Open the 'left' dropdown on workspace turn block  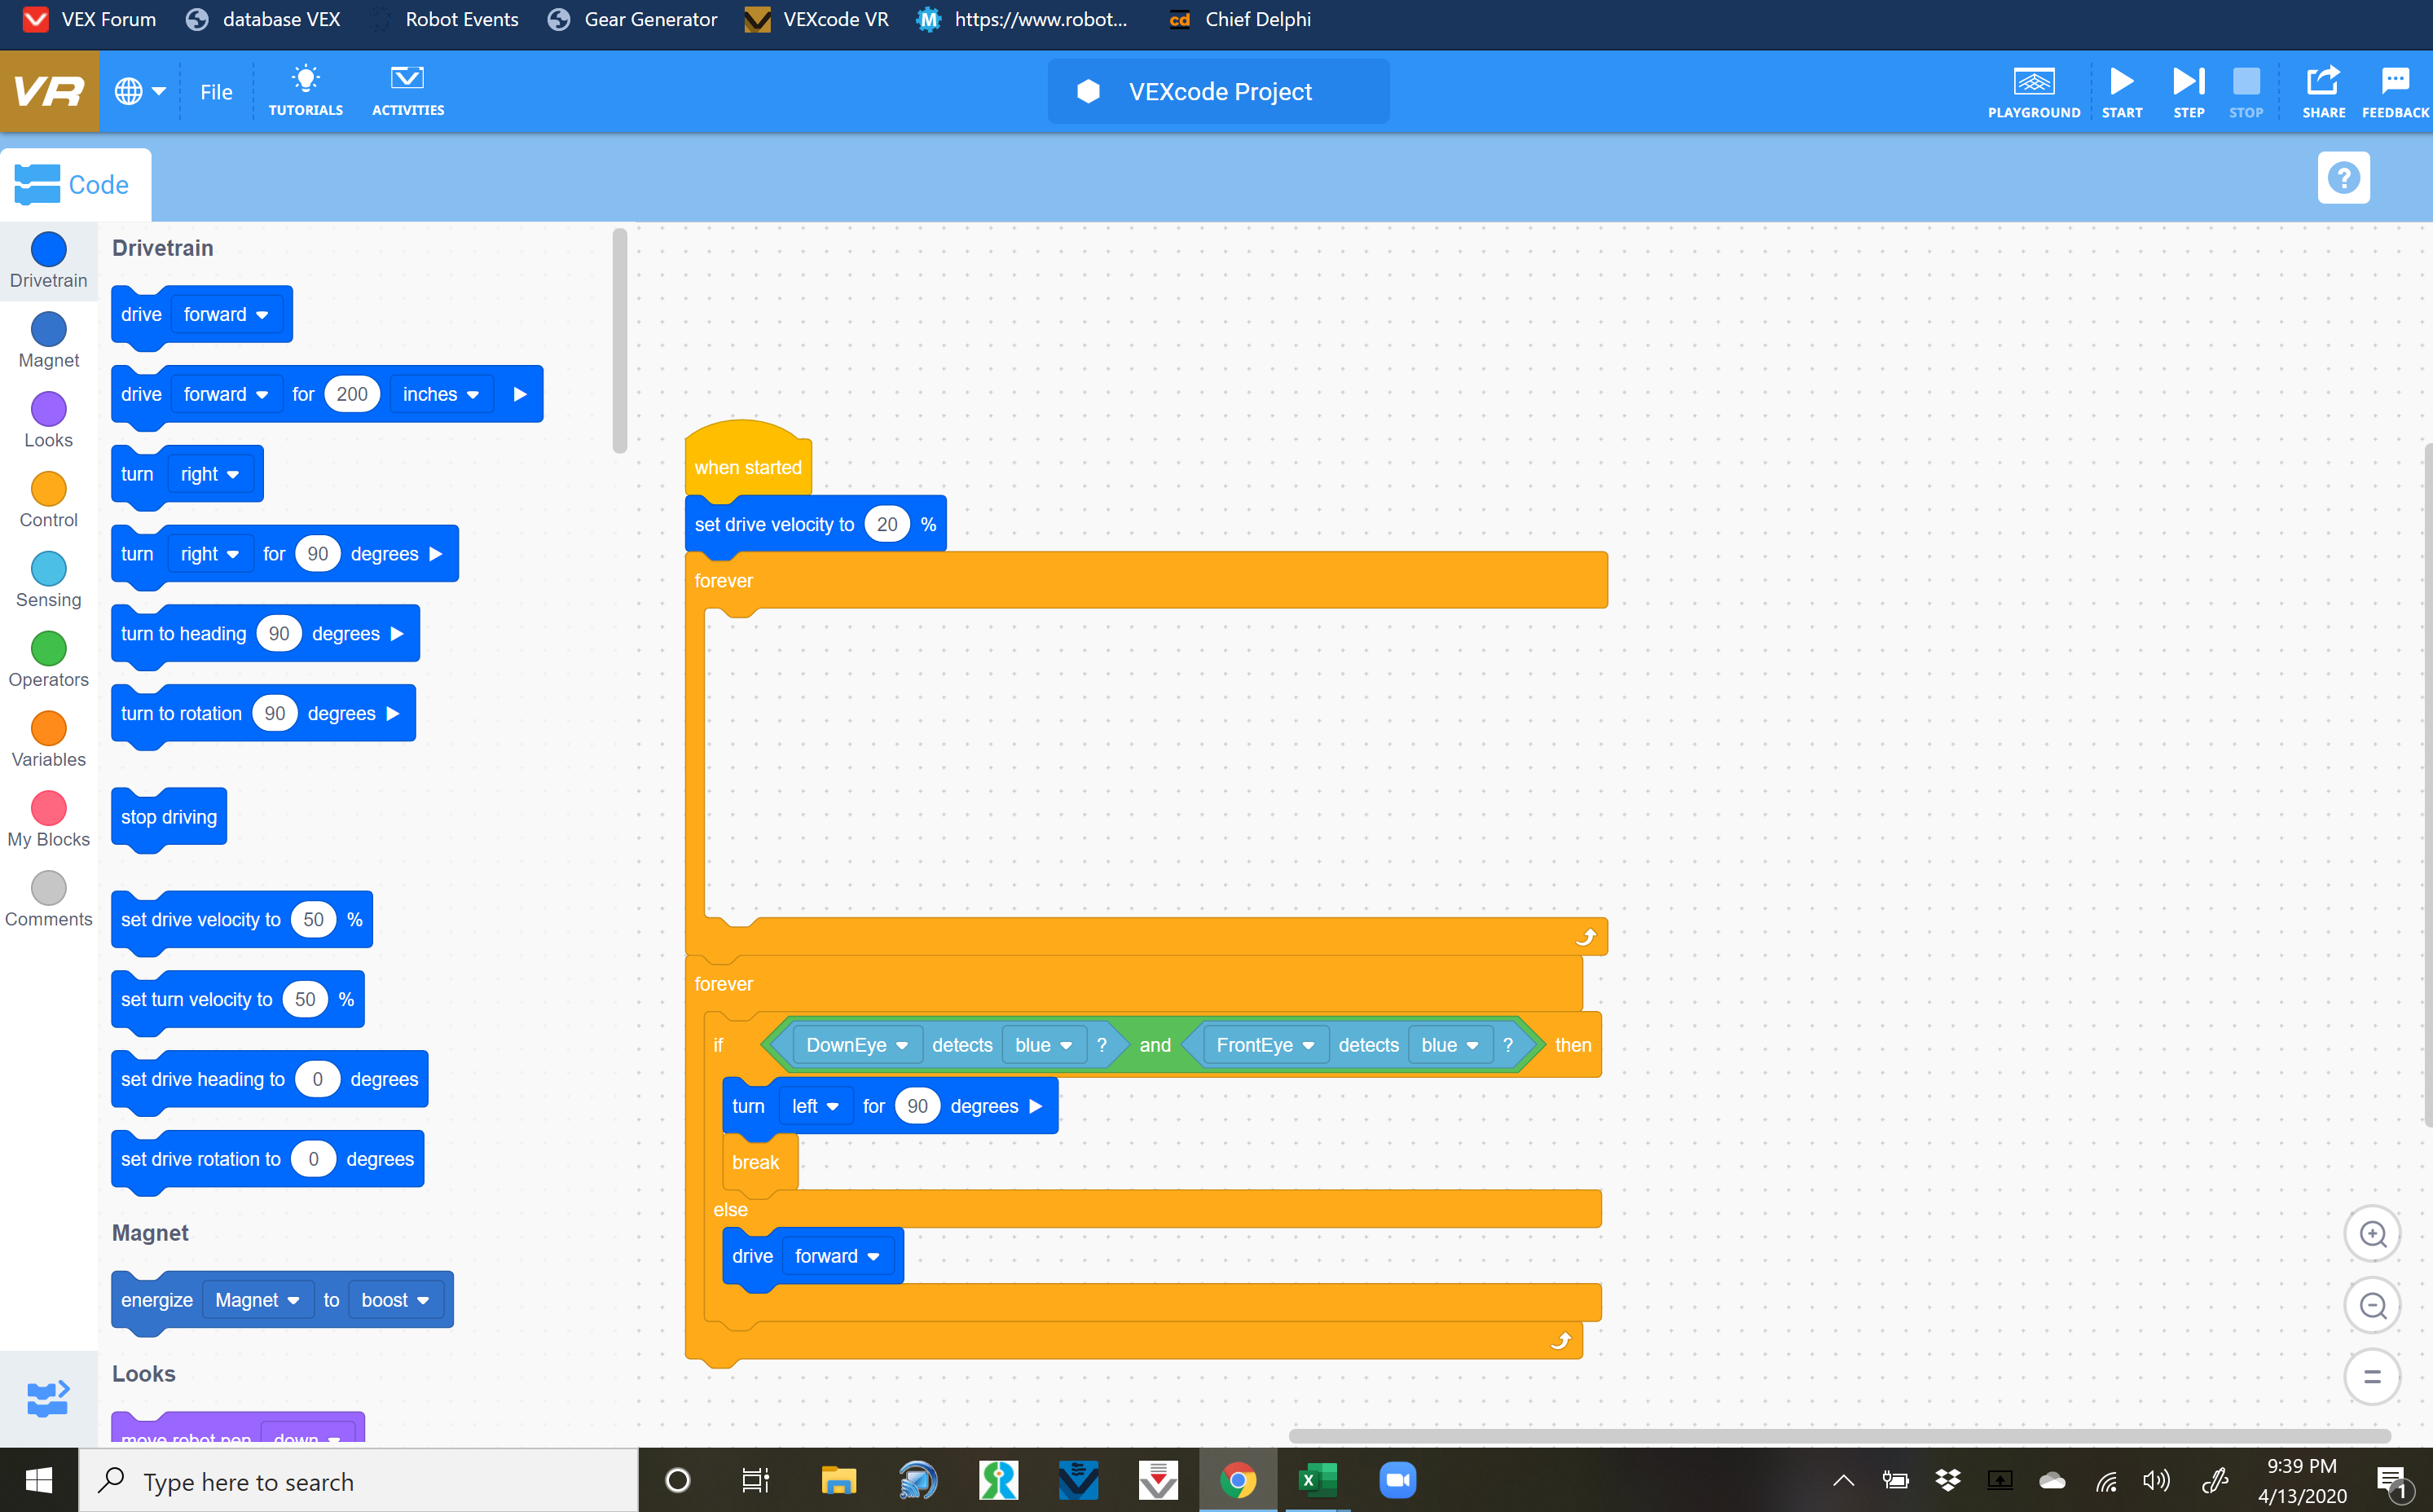click(x=815, y=1107)
